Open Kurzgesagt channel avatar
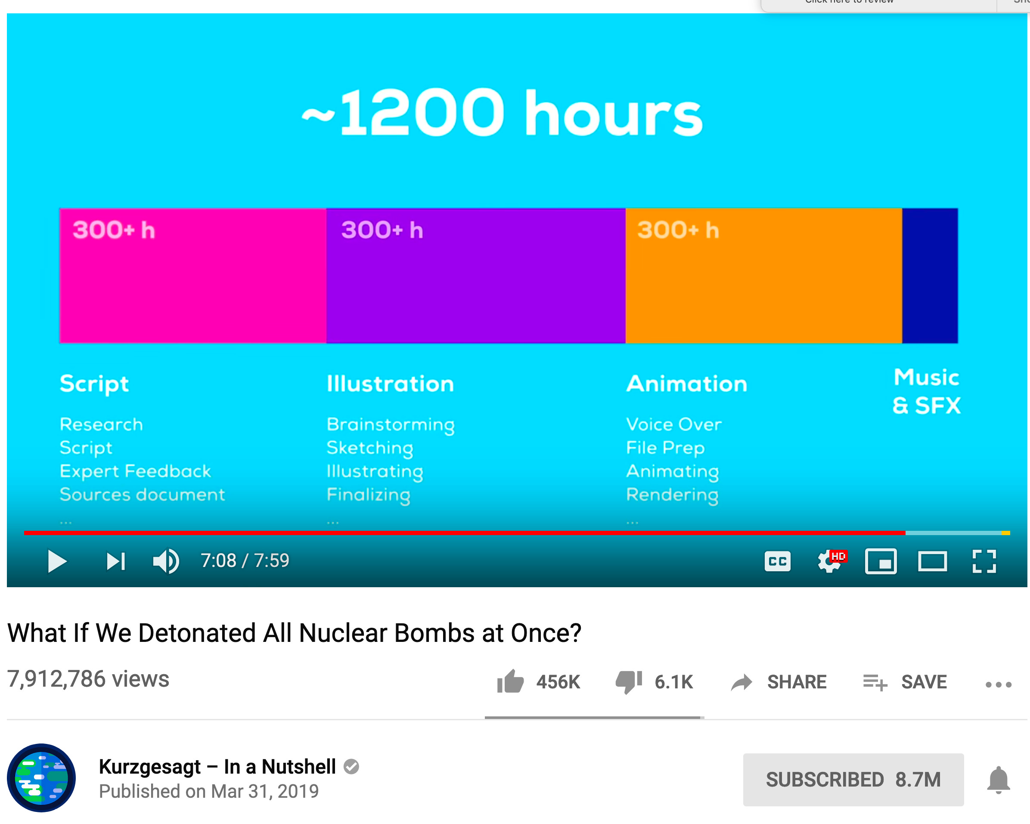 tap(42, 778)
